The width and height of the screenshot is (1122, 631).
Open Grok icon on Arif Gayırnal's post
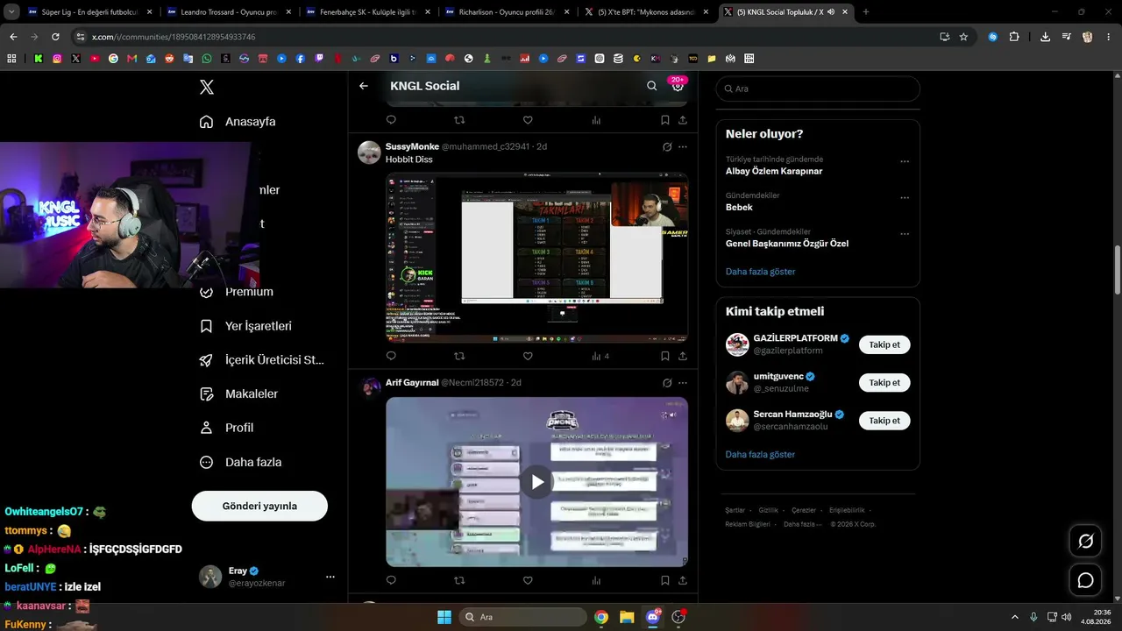point(667,383)
